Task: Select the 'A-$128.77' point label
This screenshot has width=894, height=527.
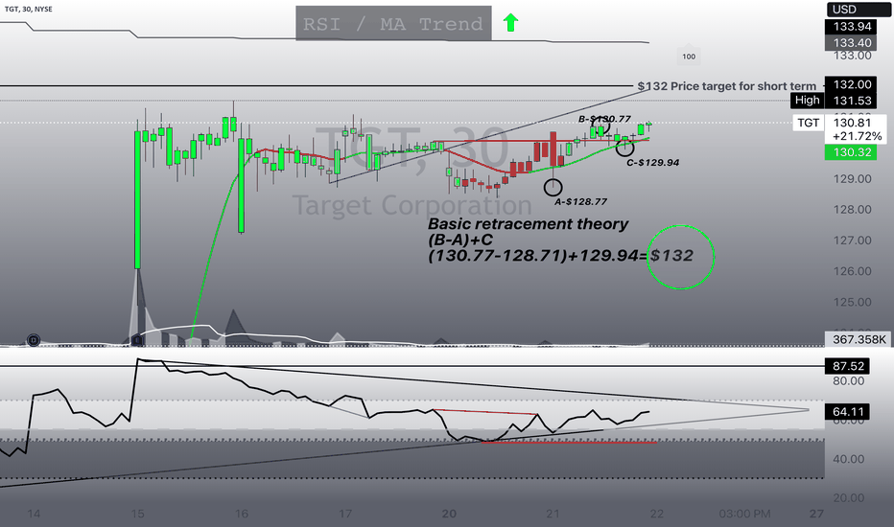Action: pos(580,201)
